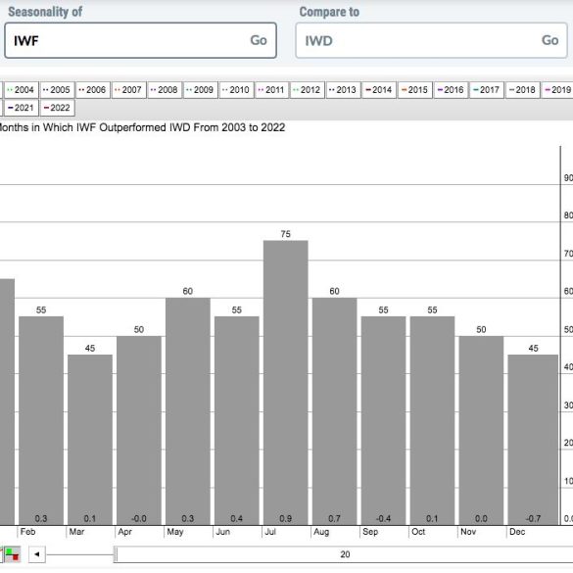Click the 0.9 average value in July bar
The height and width of the screenshot is (573, 573).
286,518
